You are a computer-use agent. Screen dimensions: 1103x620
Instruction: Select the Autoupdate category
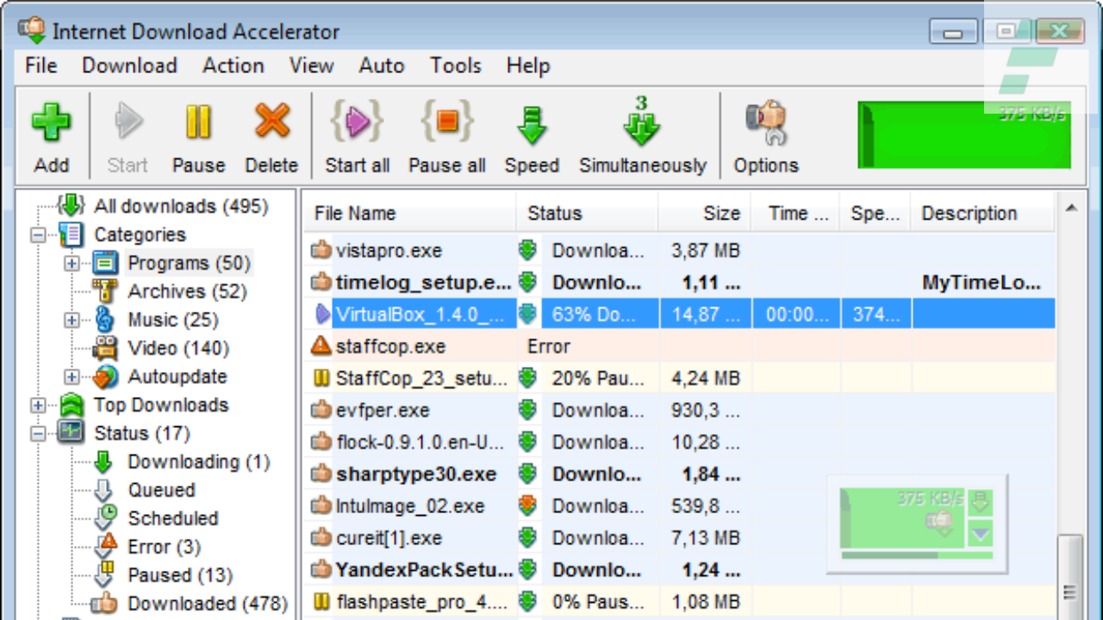177,376
